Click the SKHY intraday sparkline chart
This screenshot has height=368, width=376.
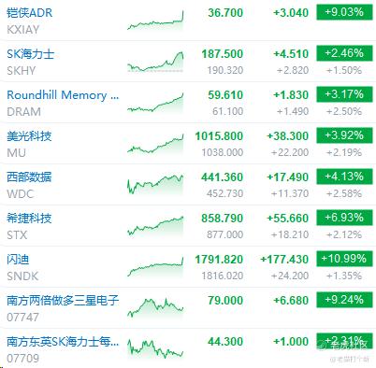tap(155, 62)
